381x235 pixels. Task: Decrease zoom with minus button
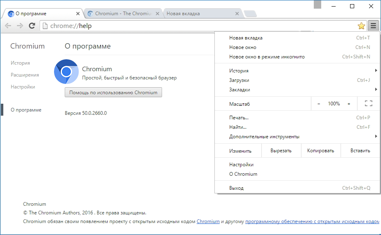click(x=319, y=104)
